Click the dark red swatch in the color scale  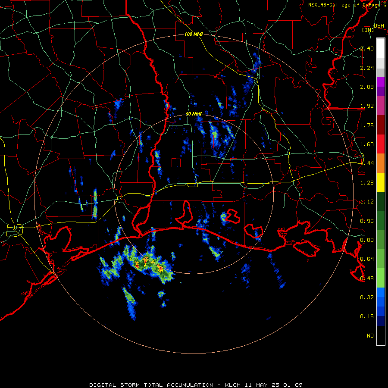(x=381, y=125)
